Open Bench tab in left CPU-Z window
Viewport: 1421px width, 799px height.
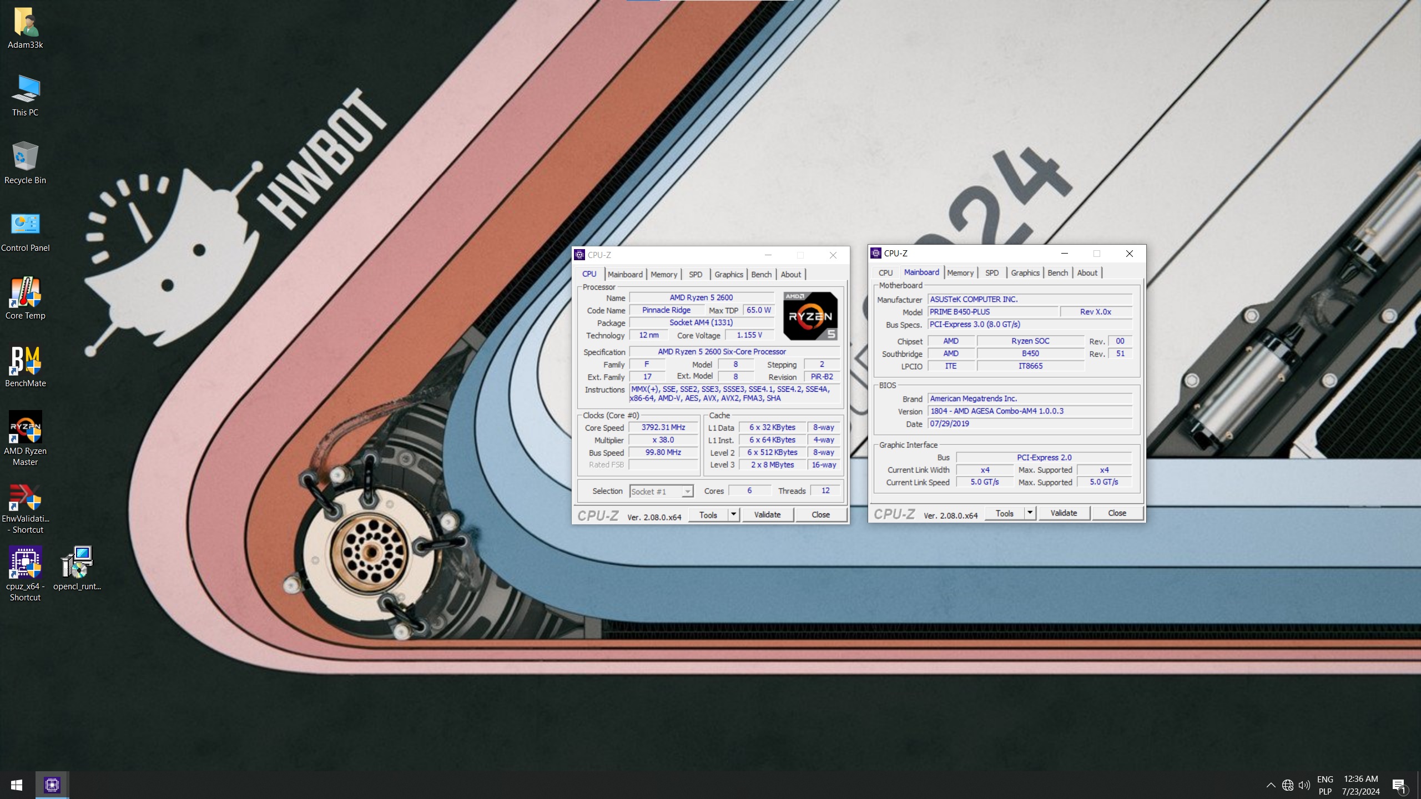click(x=761, y=274)
